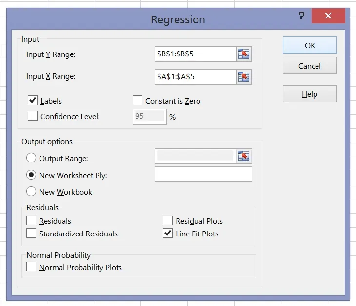Close the Regression dialog with the X button
This screenshot has width=356, height=306.
coord(328,17)
